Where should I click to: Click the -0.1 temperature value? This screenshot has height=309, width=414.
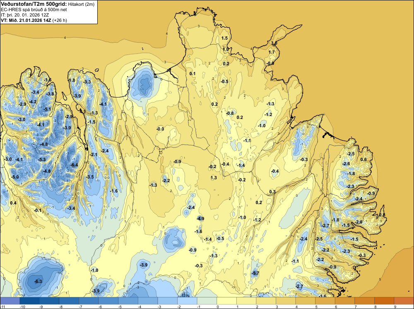pos(38,210)
